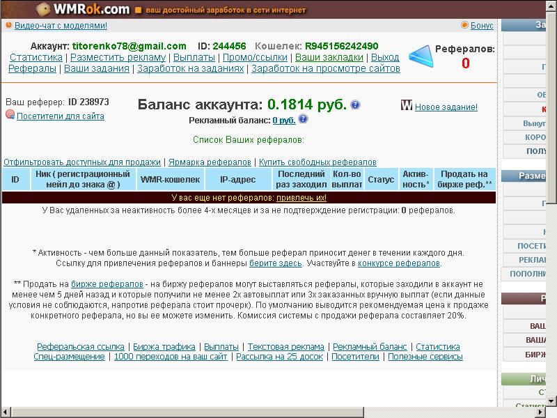557x418 pixels.
Task: Open Ваши закладки menu link
Action: click(x=329, y=57)
